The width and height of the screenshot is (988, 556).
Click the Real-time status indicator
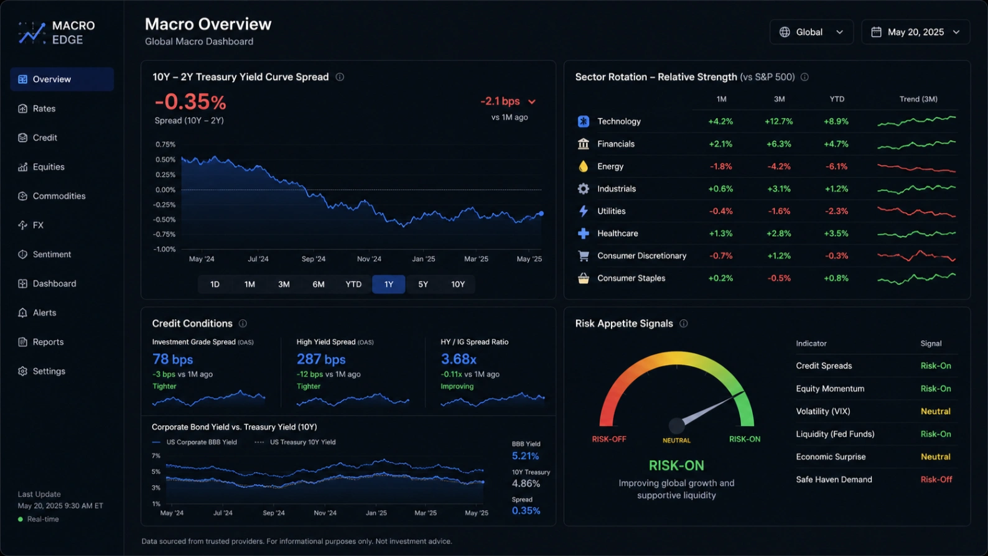pos(38,519)
